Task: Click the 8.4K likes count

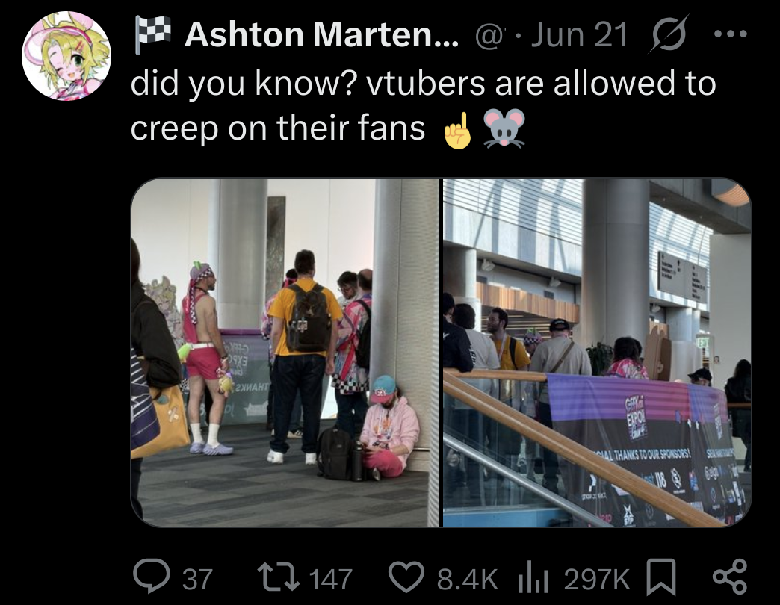Action: [x=467, y=579]
